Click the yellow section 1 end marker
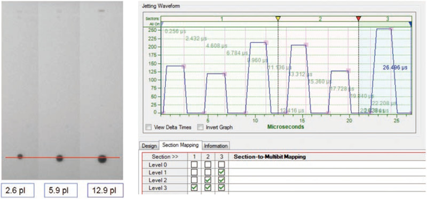 pos(278,19)
